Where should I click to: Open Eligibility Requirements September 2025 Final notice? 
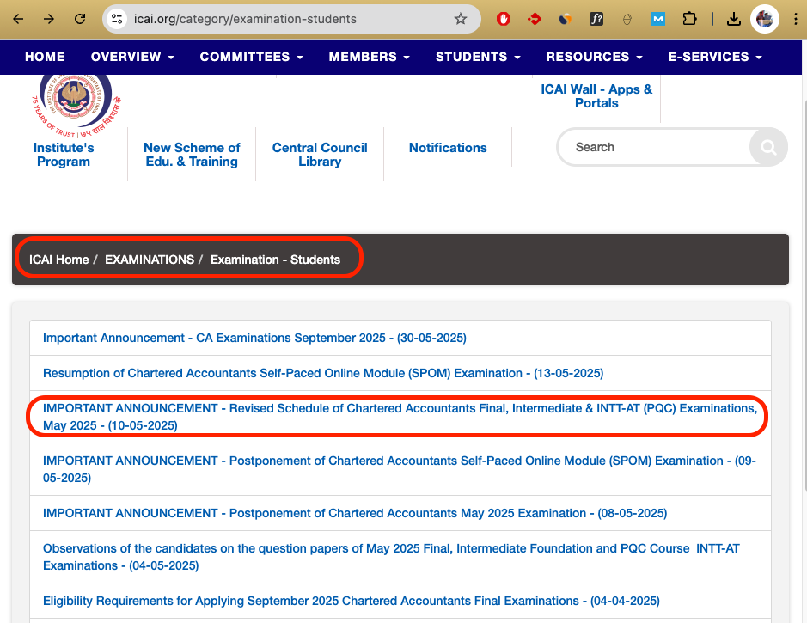[352, 601]
